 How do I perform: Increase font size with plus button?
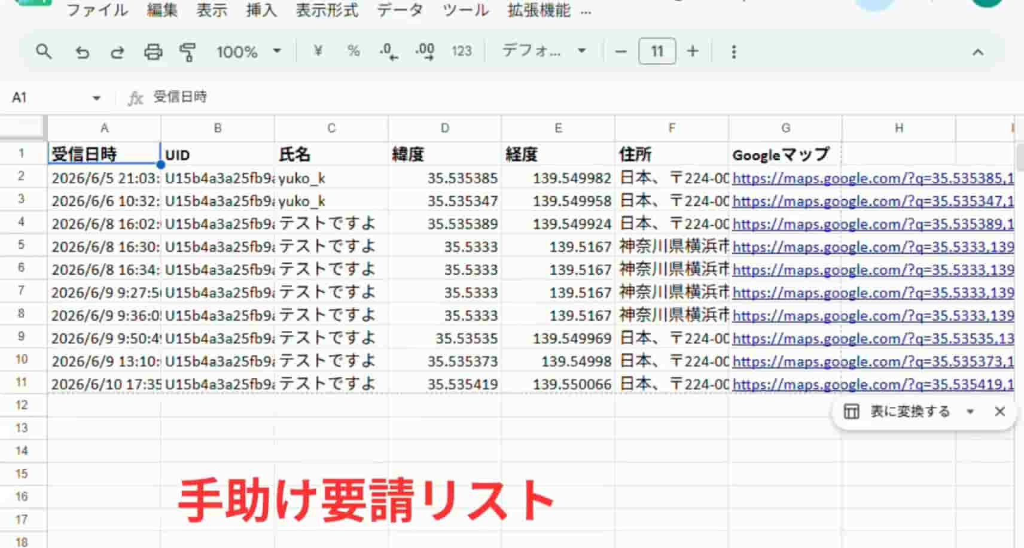(693, 51)
